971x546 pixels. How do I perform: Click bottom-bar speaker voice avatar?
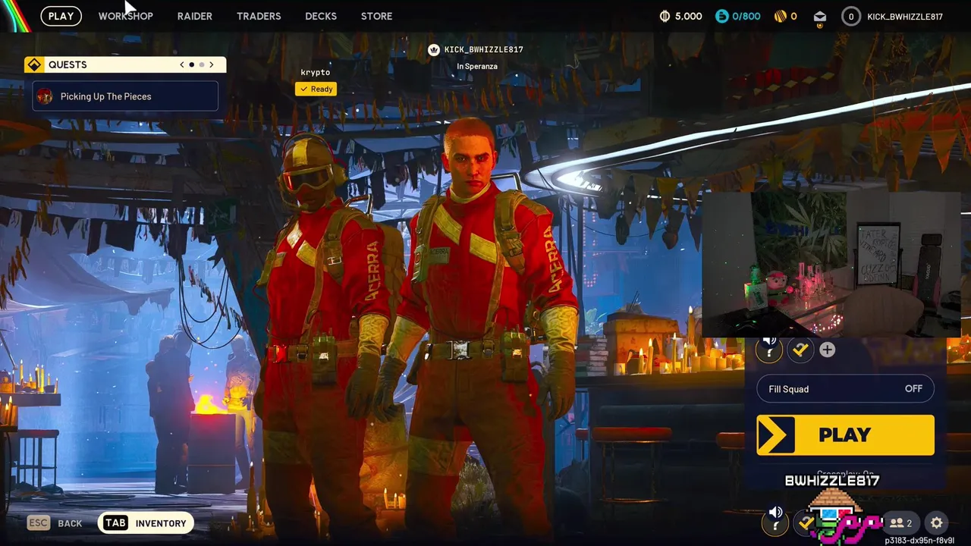[775, 522]
